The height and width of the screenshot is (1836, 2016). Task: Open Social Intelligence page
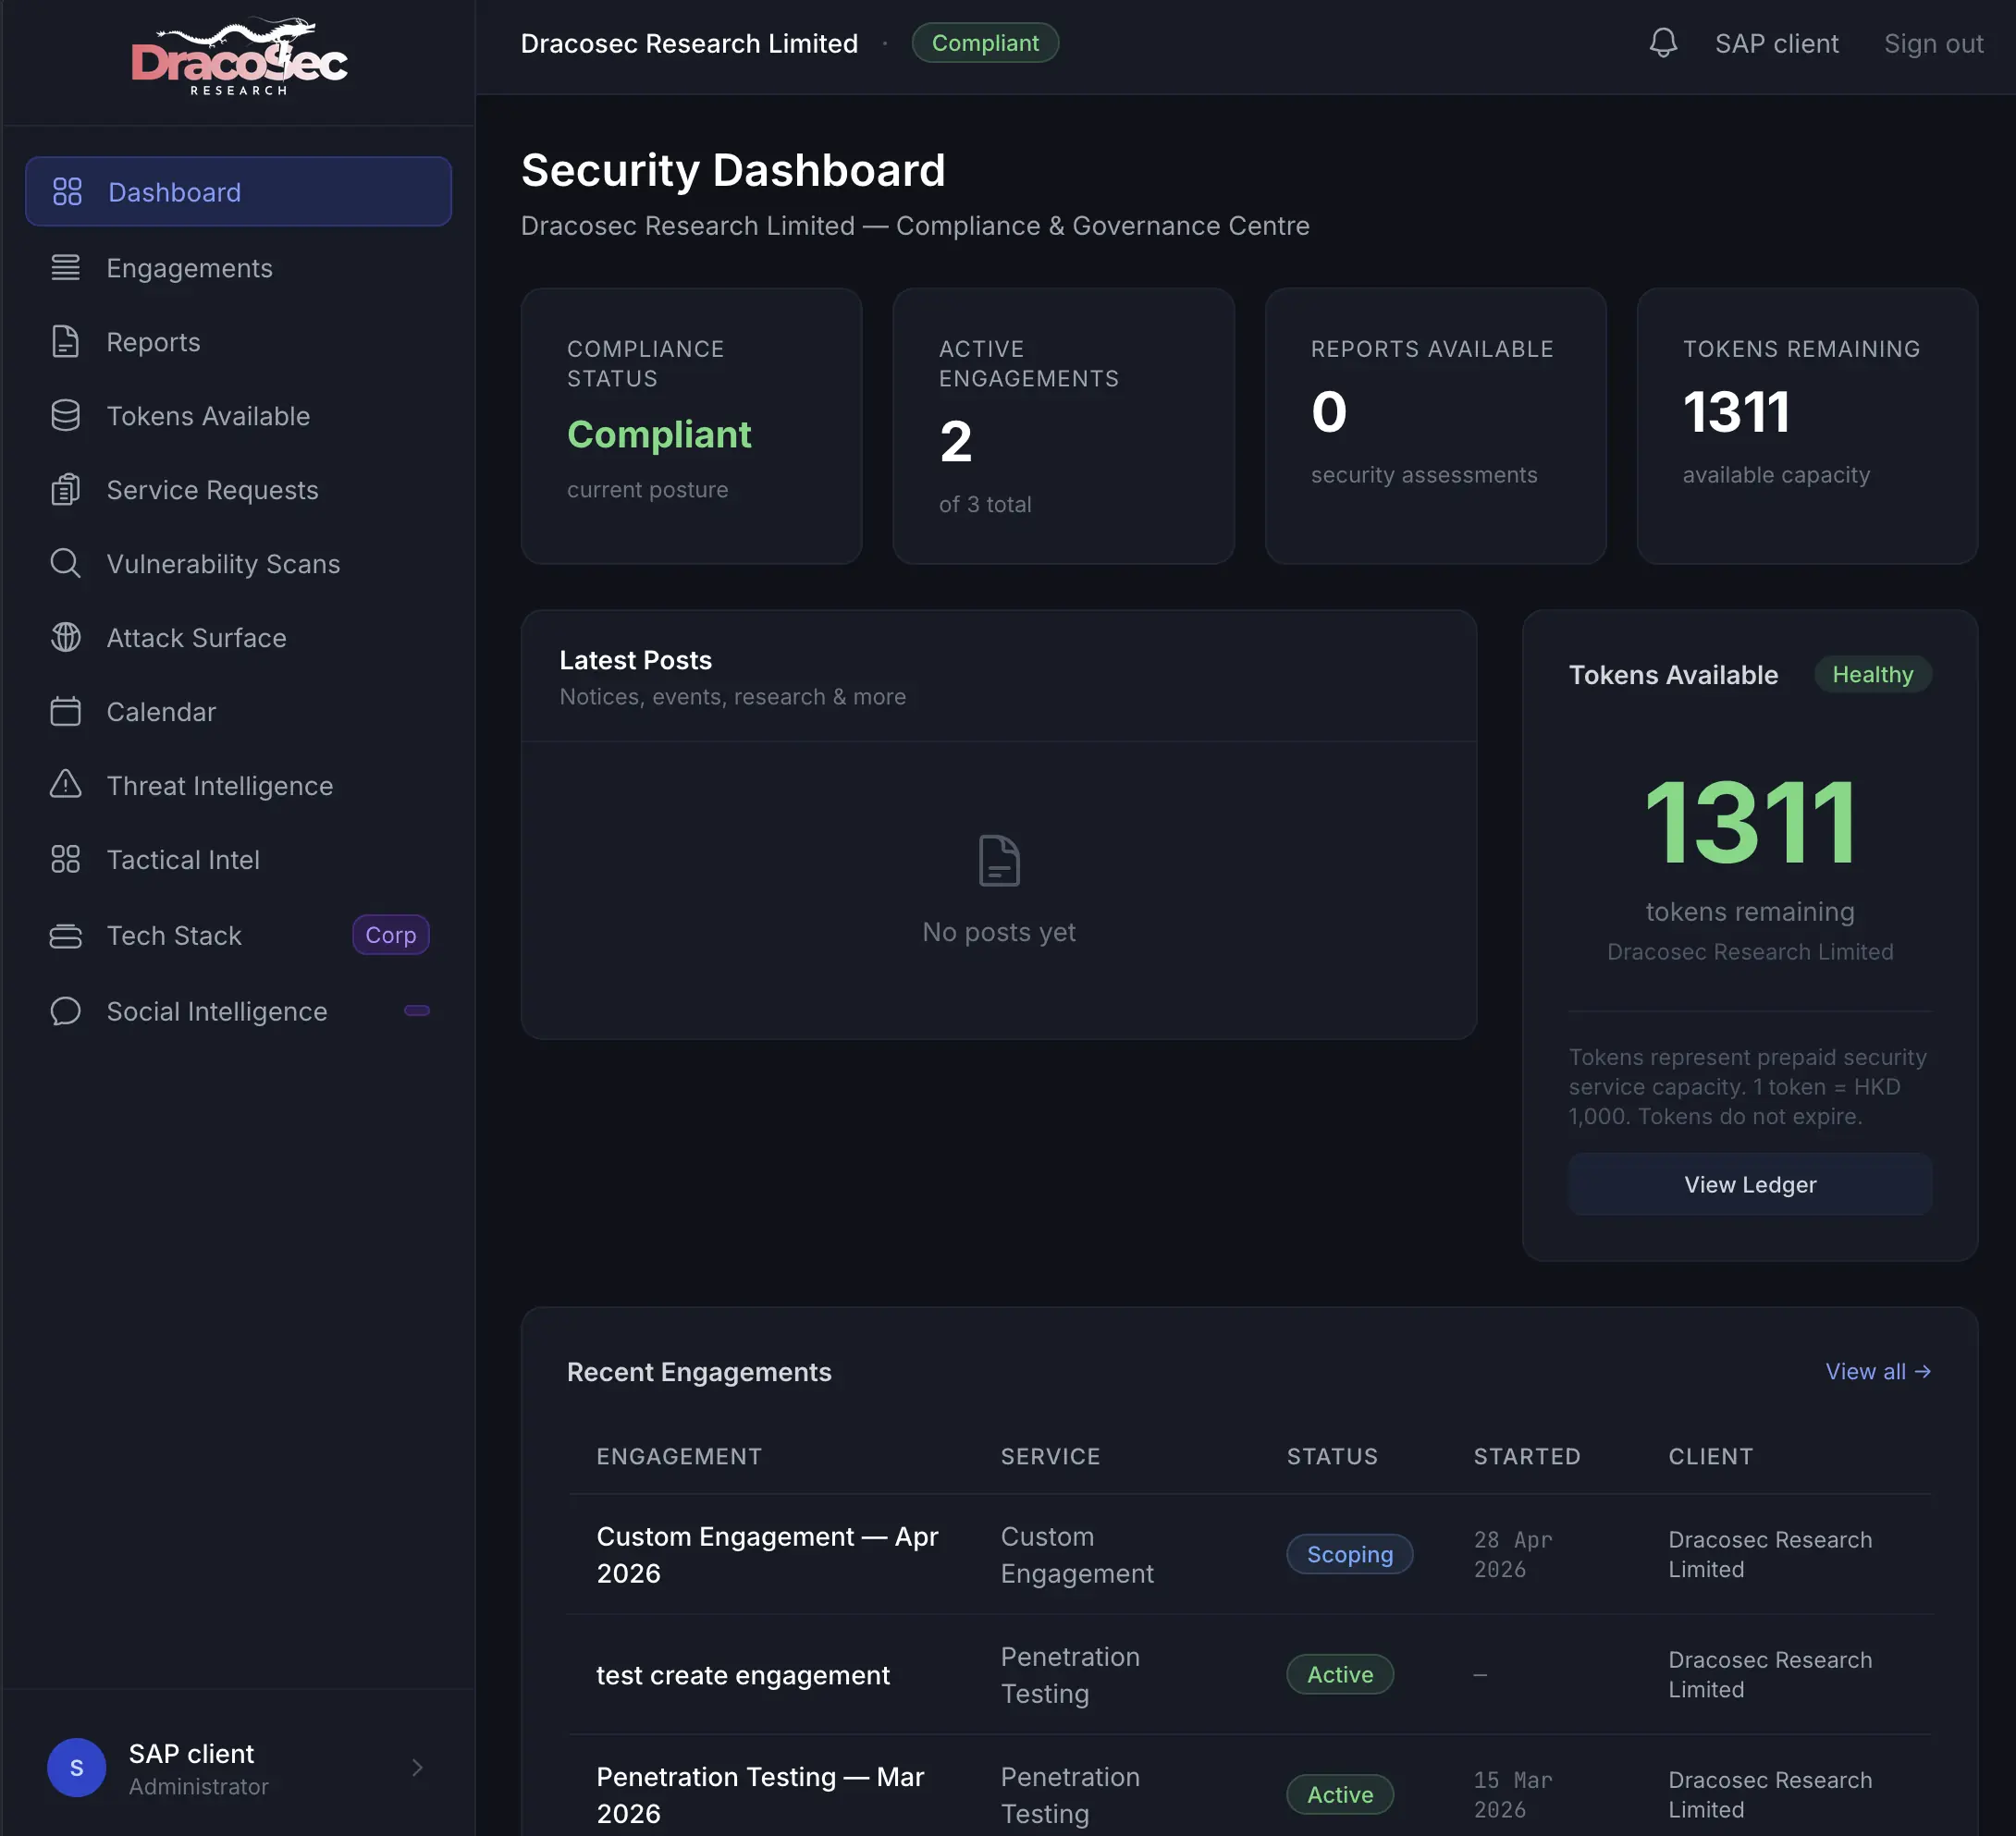pos(238,1010)
